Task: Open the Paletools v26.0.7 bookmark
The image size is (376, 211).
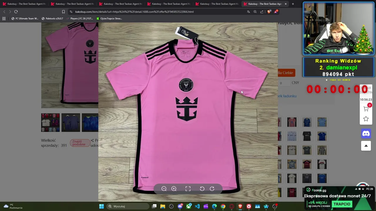Action: pos(52,18)
